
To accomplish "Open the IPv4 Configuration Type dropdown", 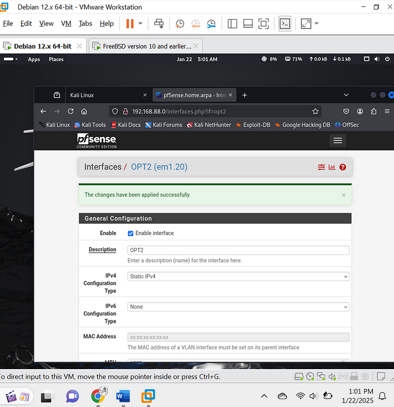I will coord(238,276).
